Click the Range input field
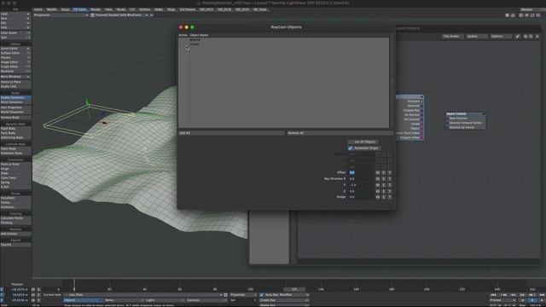Viewport: 546px width, 307px height. coord(361,197)
